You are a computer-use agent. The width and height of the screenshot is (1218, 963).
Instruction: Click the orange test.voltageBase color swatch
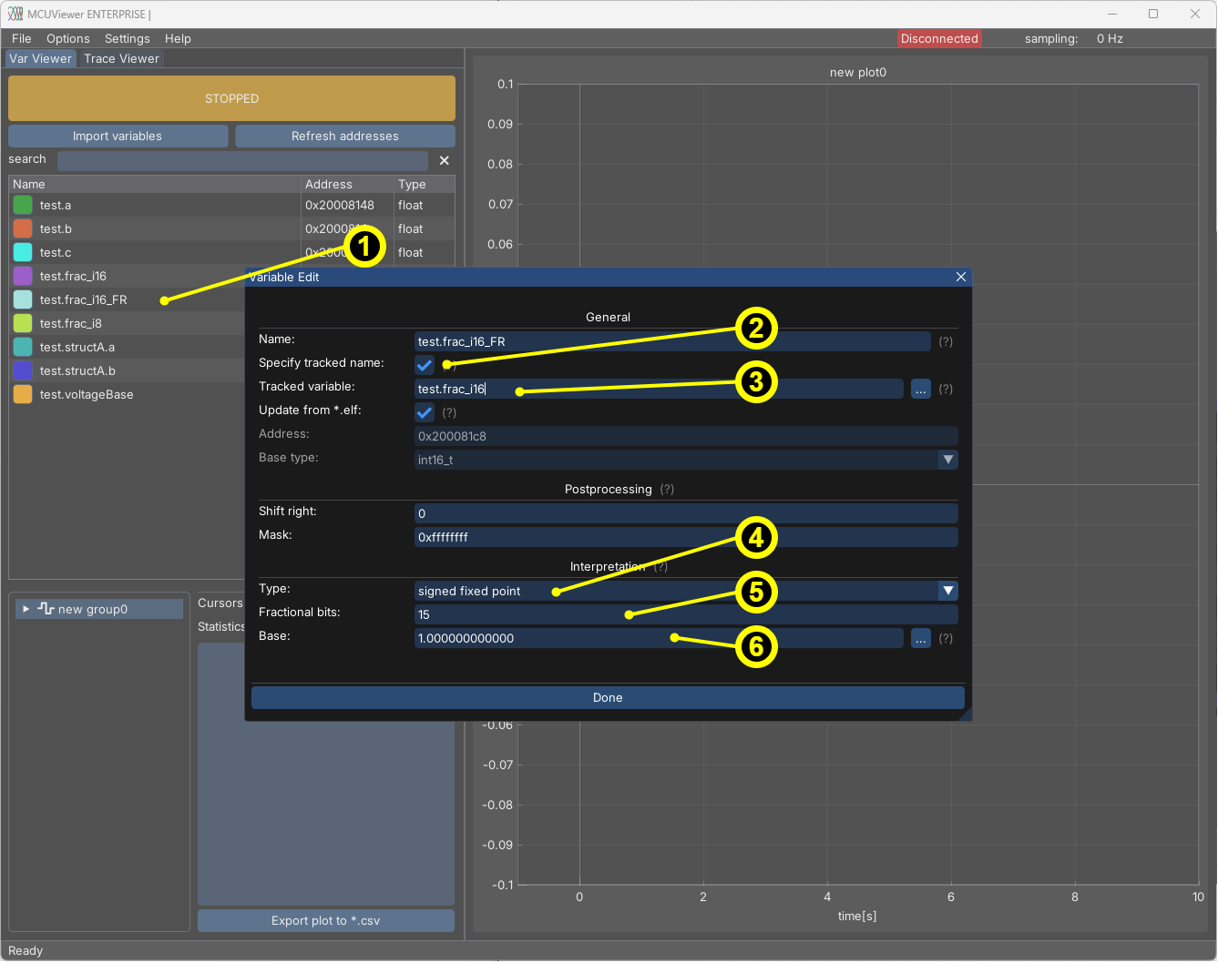click(x=23, y=395)
